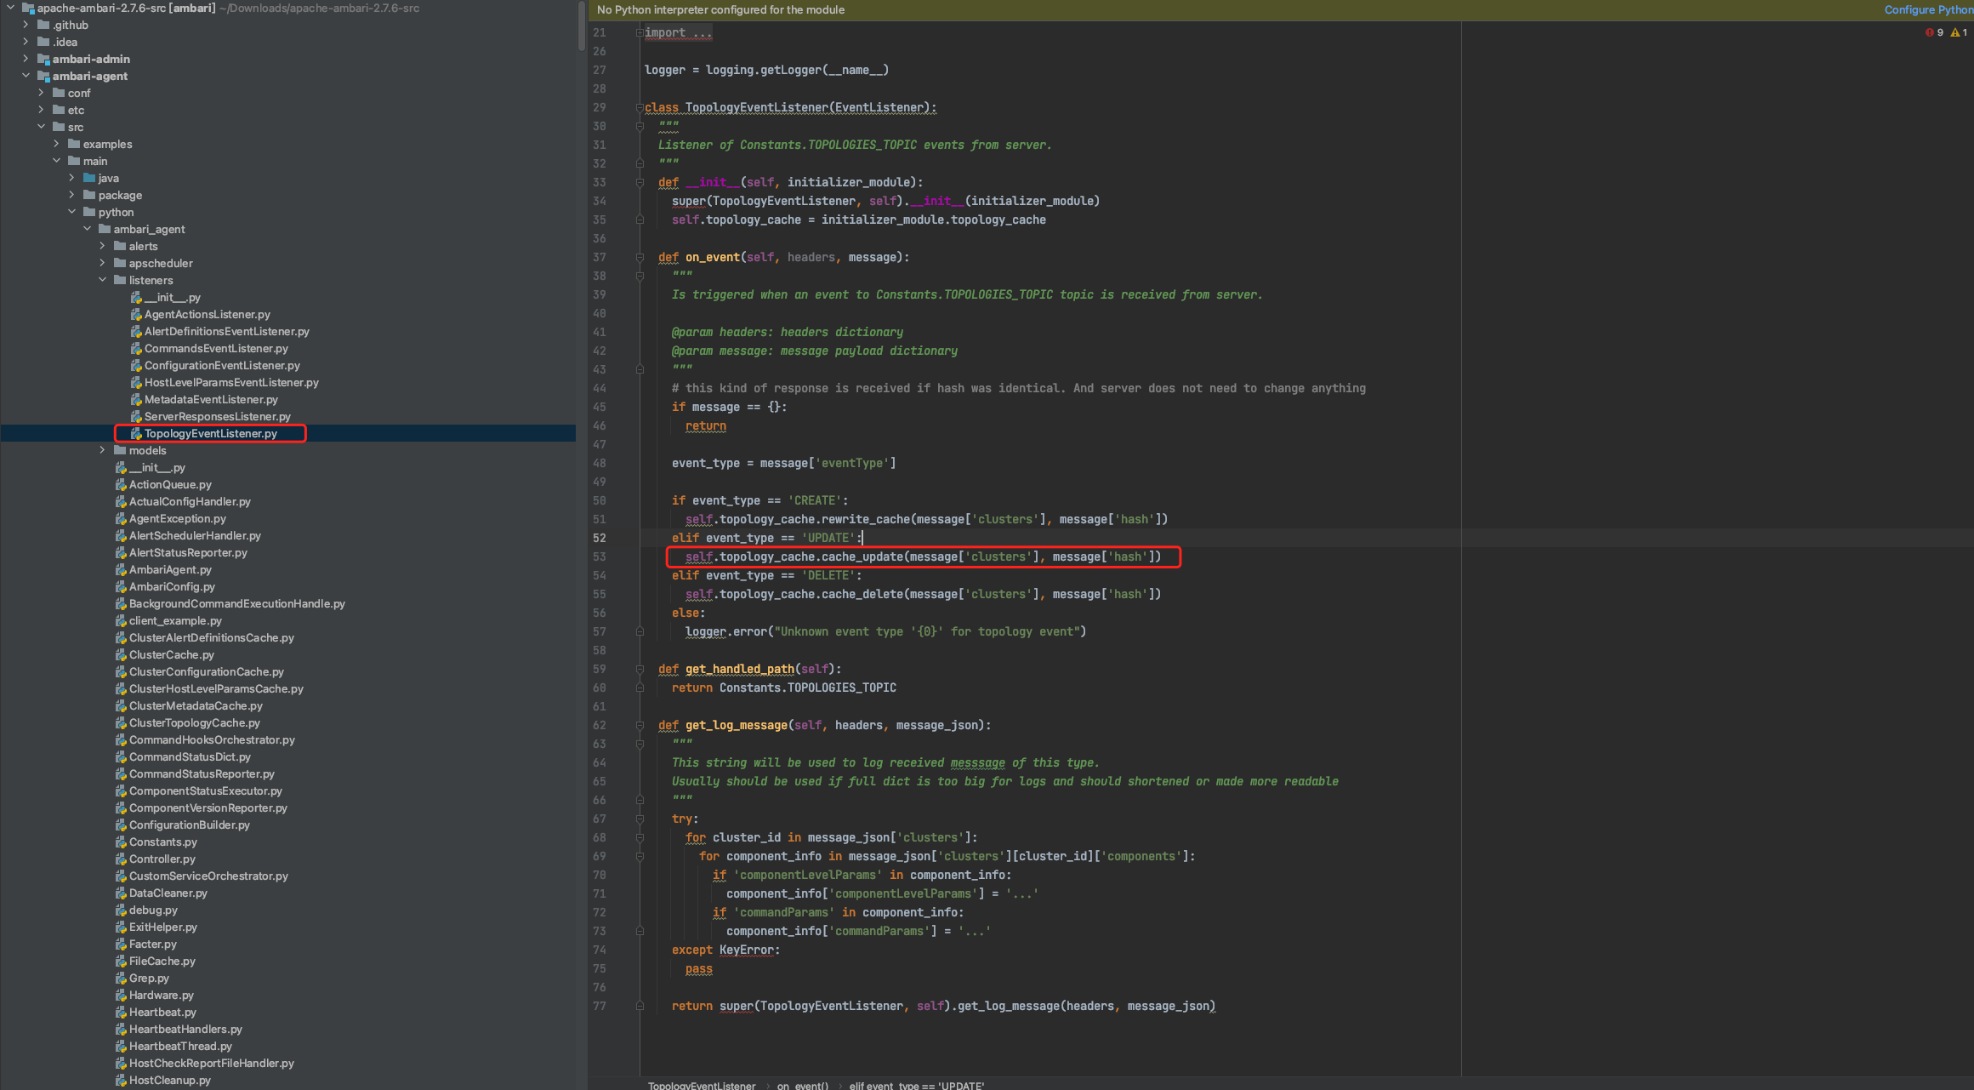The height and width of the screenshot is (1090, 1974).
Task: Click the listeners folder icon
Action: click(120, 280)
